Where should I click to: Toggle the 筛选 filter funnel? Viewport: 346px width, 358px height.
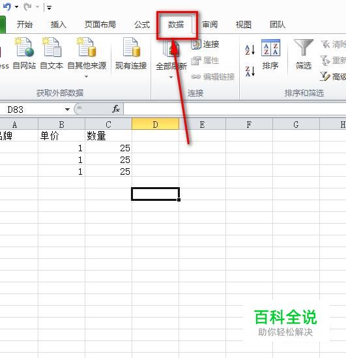pos(304,54)
